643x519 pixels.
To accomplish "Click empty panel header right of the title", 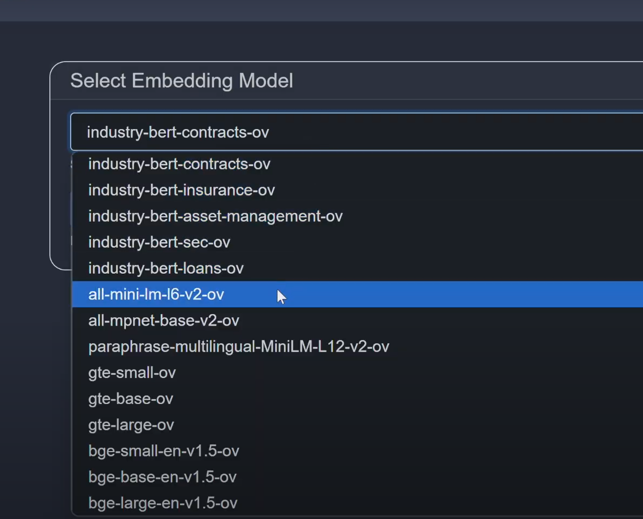I will [469, 80].
